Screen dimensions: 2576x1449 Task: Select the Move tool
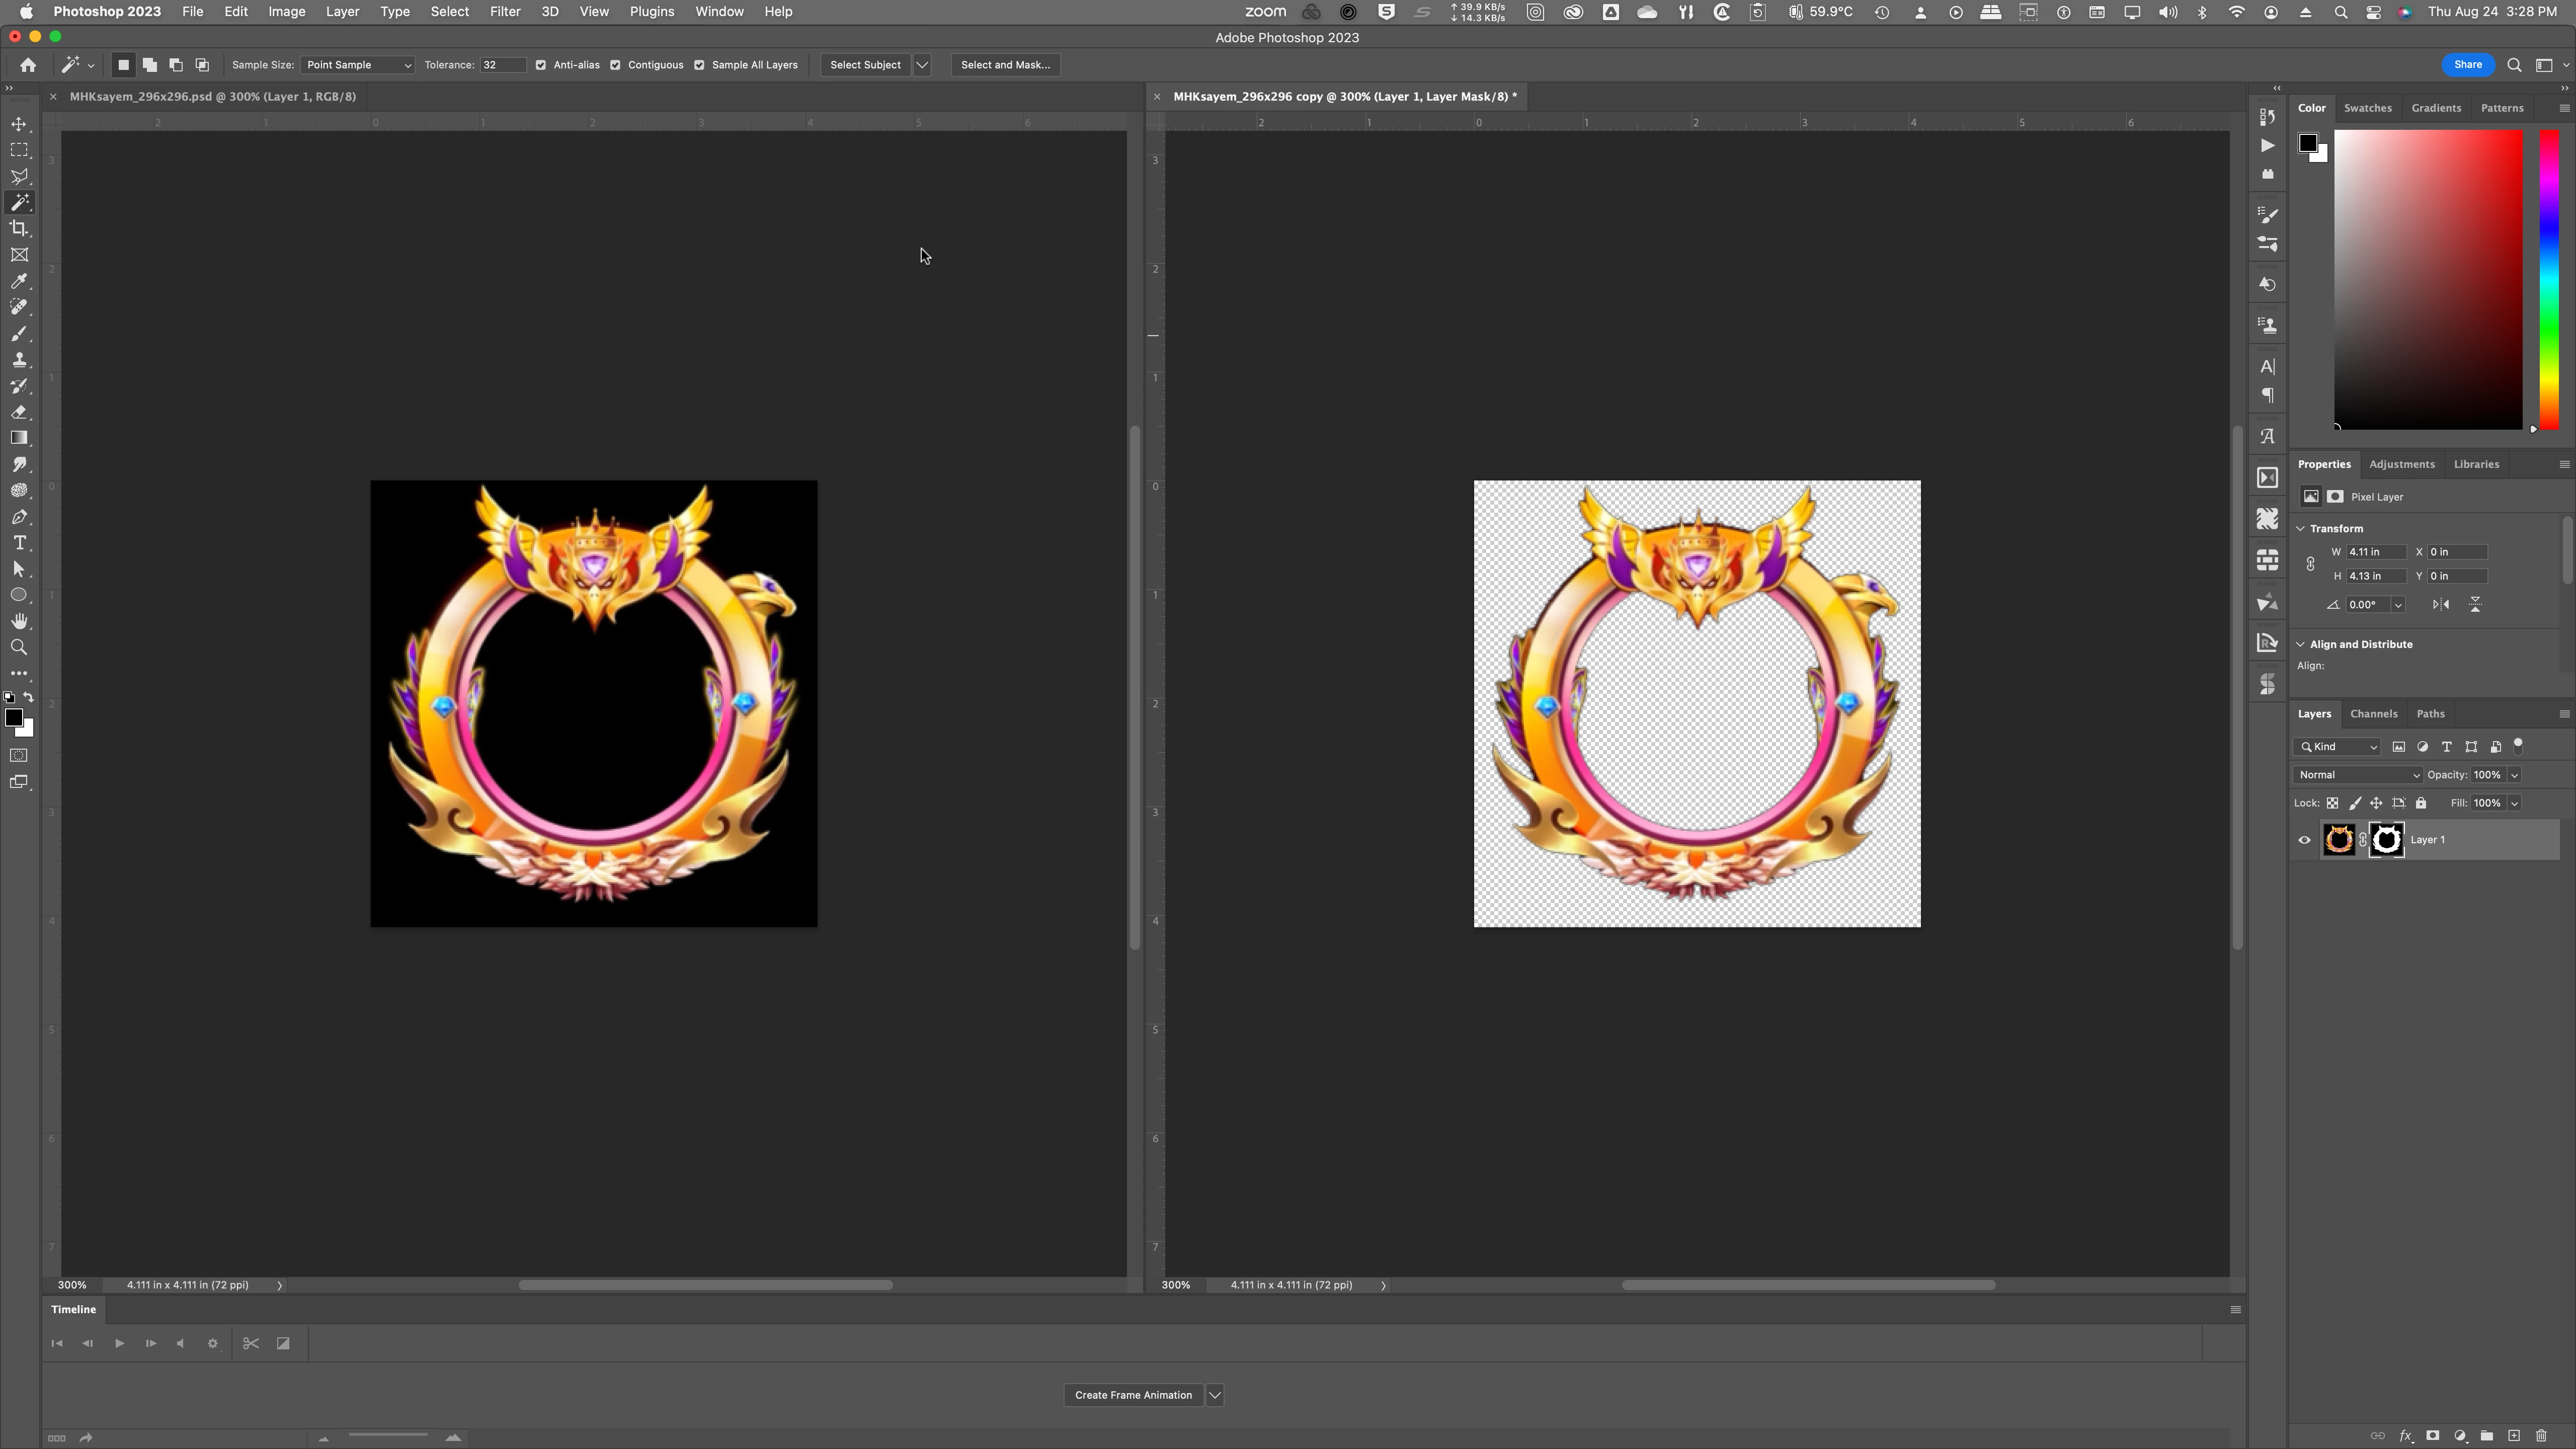coord(19,124)
